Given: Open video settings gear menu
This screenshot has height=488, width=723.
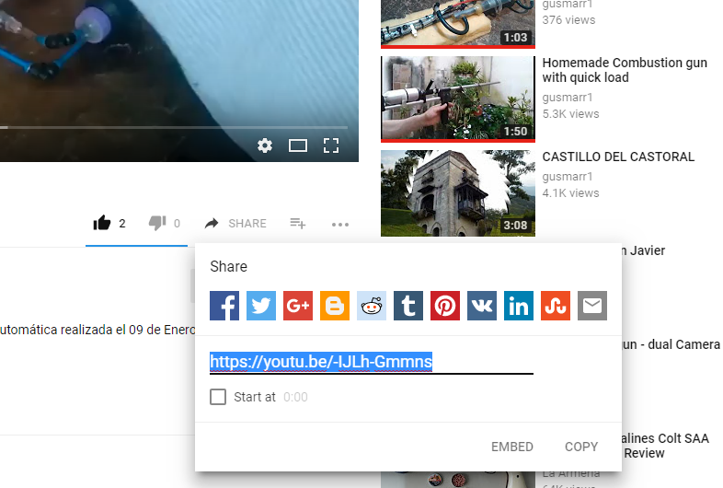Looking at the screenshot, I should click(x=265, y=145).
